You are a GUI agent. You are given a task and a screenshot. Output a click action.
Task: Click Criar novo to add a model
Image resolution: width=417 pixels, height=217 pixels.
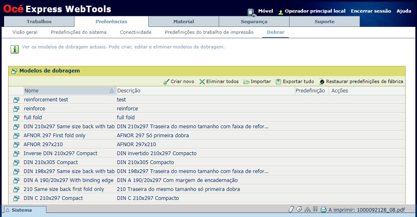tap(179, 81)
